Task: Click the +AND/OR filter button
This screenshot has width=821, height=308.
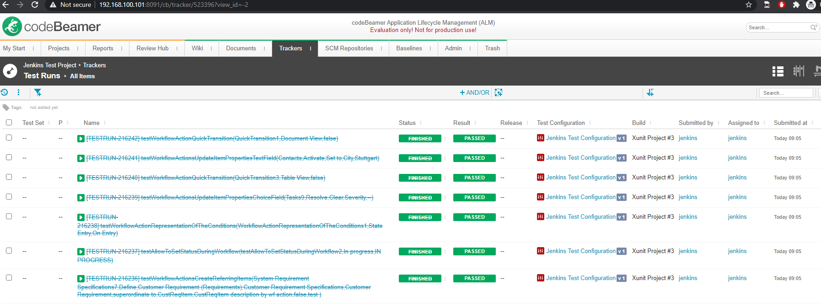Action: tap(474, 92)
